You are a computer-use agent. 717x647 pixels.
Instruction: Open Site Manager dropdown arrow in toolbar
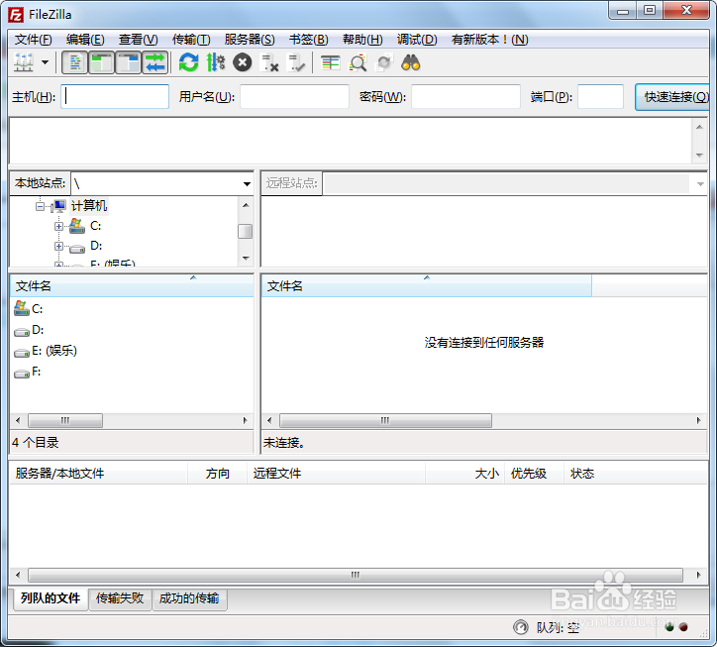[45, 62]
